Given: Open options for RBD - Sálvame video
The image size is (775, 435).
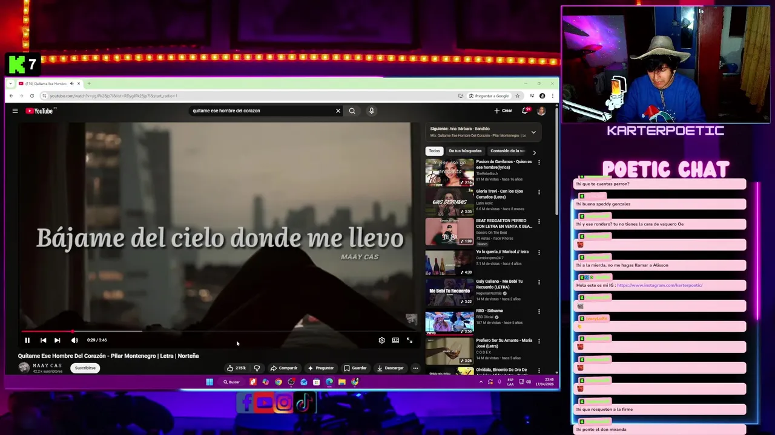Looking at the screenshot, I should pos(539,312).
